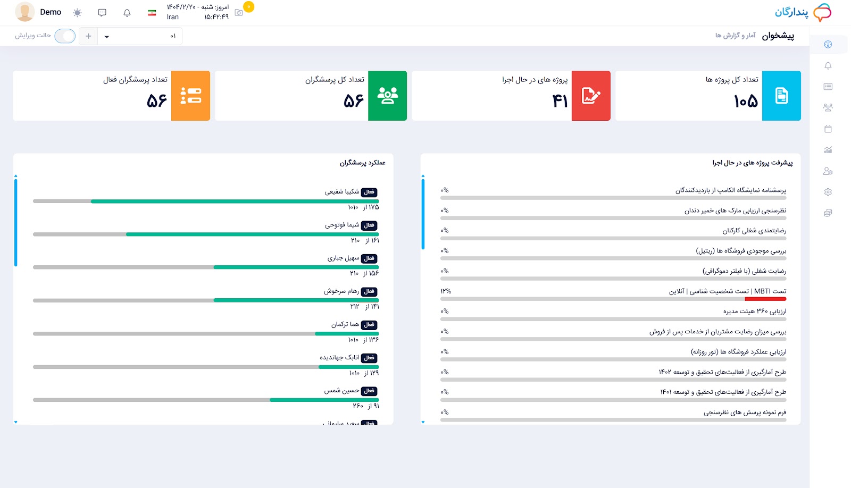This screenshot has width=851, height=488.
Task: Click the آمار و گزارش ها breadcrumb
Action: coord(735,36)
